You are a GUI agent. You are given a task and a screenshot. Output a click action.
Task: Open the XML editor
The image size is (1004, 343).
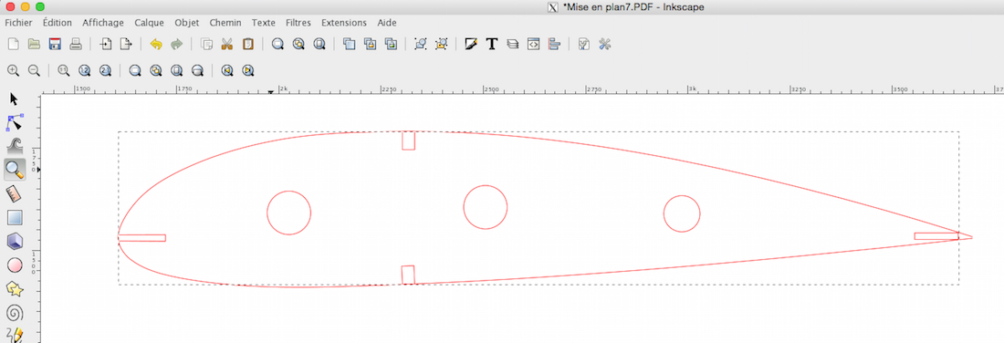pos(533,44)
